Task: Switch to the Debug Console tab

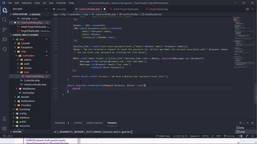Action: (x=95, y=123)
